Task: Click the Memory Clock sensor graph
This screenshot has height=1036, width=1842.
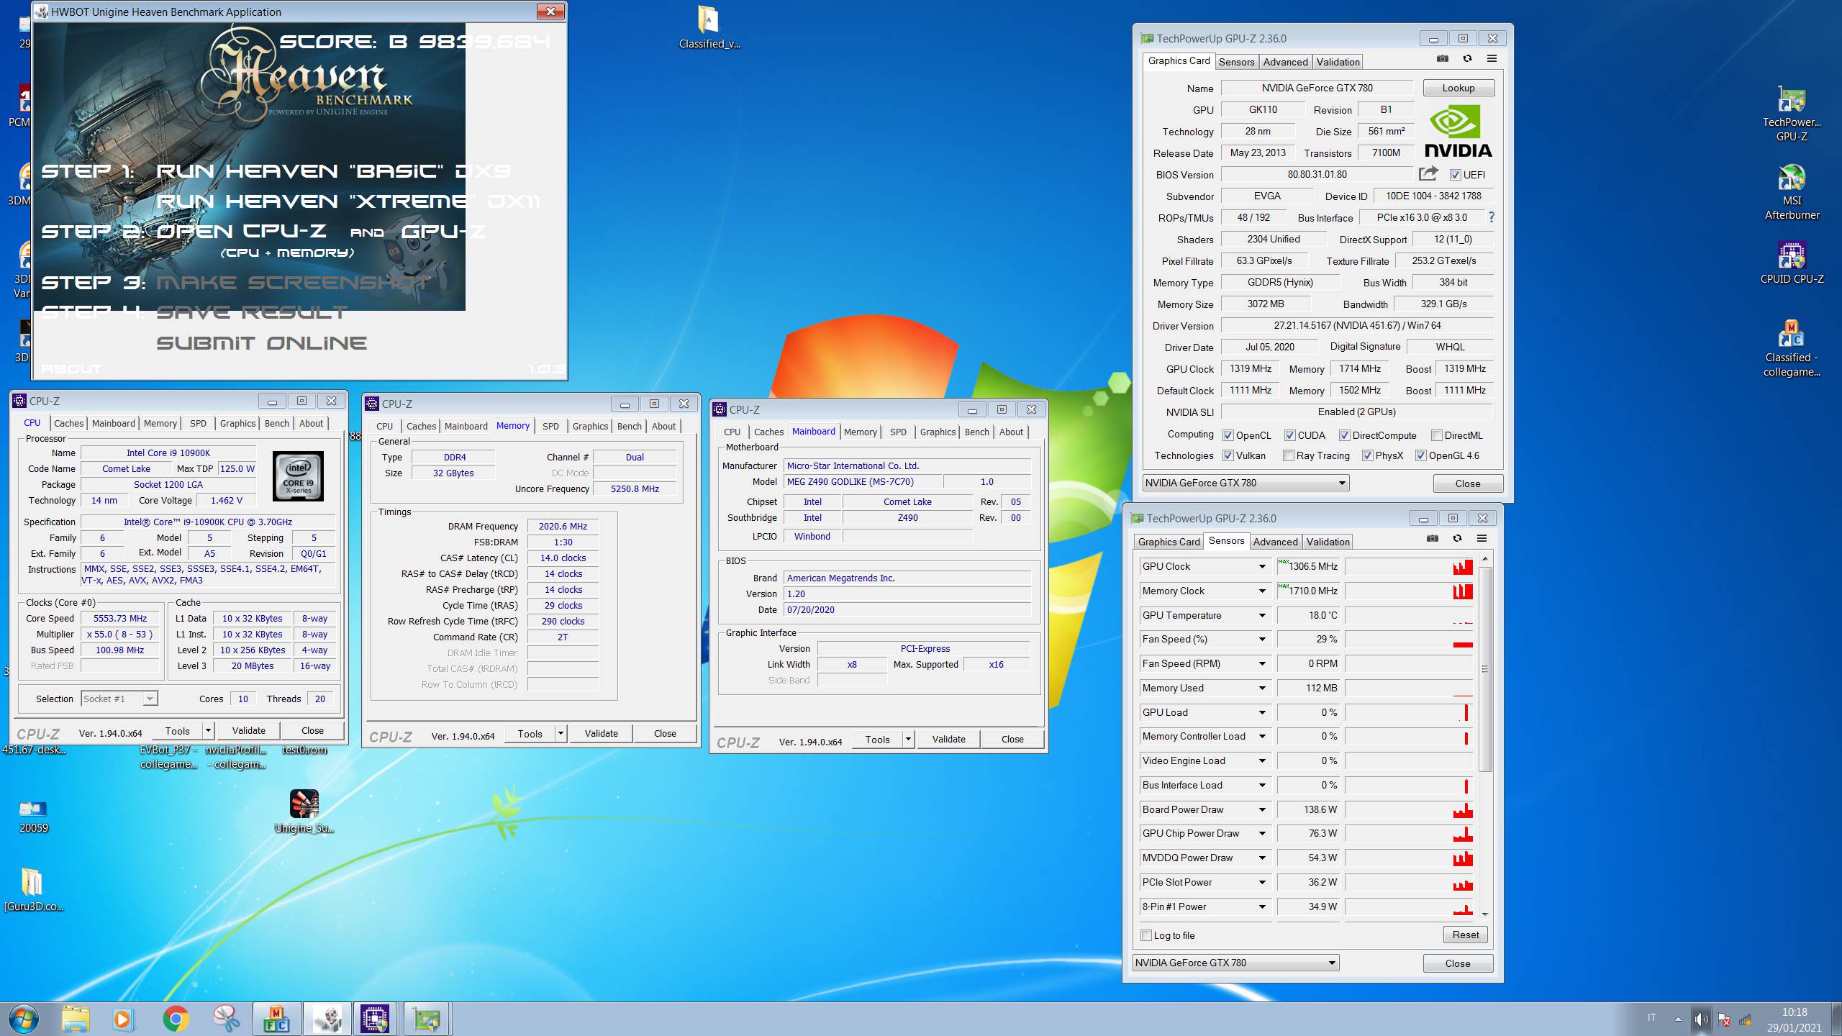Action: 1409,591
